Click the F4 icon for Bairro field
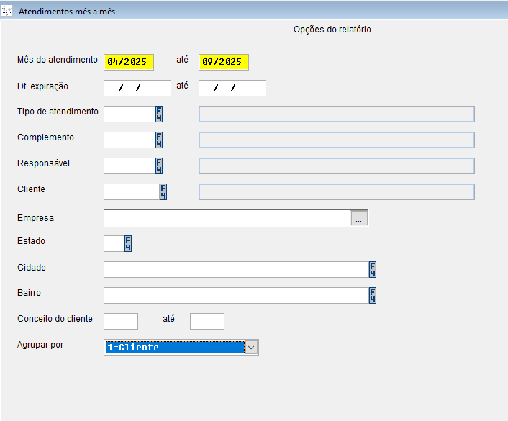Screen dimensions: 508x421 [x=373, y=295]
